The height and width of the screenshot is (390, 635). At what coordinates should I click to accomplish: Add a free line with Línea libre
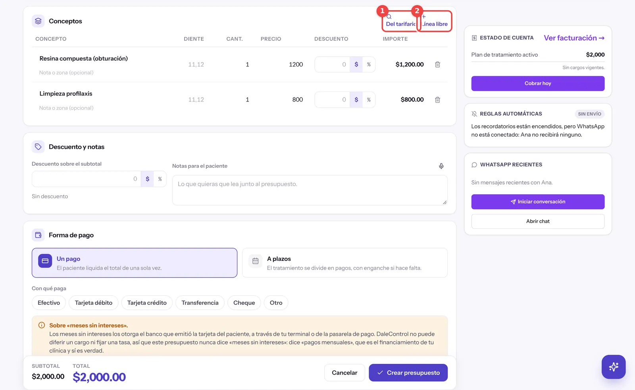(435, 21)
